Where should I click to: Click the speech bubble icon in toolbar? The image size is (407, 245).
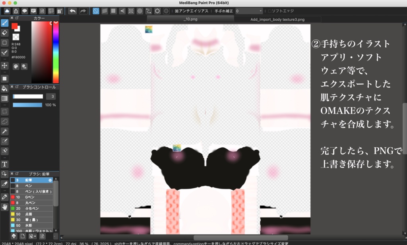tap(25, 11)
